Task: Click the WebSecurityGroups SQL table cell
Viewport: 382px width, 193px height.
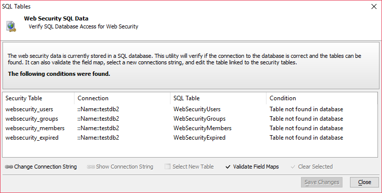Action: (199, 119)
